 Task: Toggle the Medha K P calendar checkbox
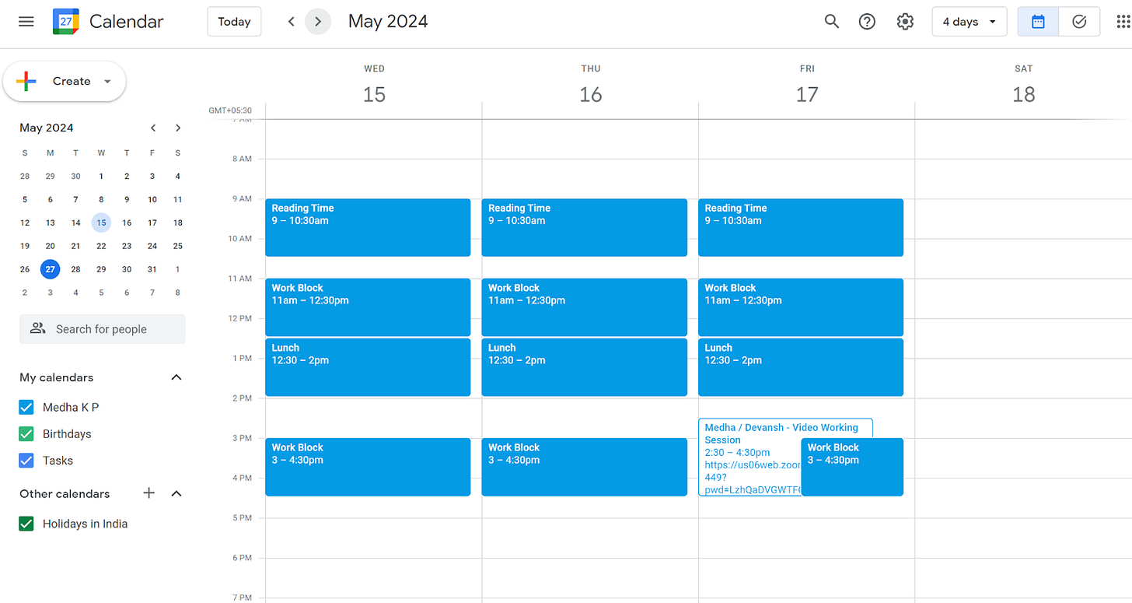point(26,407)
